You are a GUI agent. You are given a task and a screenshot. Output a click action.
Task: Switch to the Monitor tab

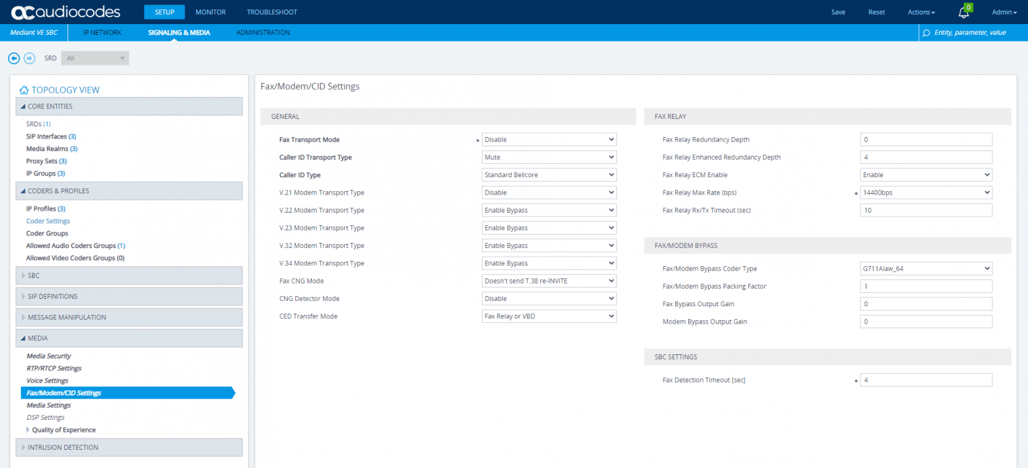tap(210, 12)
